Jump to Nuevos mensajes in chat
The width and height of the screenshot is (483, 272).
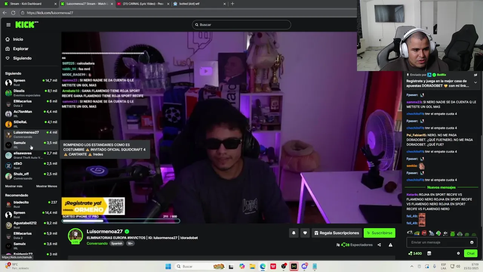441,187
